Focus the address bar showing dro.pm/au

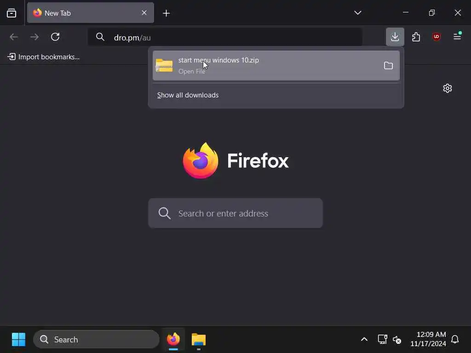[224, 37]
